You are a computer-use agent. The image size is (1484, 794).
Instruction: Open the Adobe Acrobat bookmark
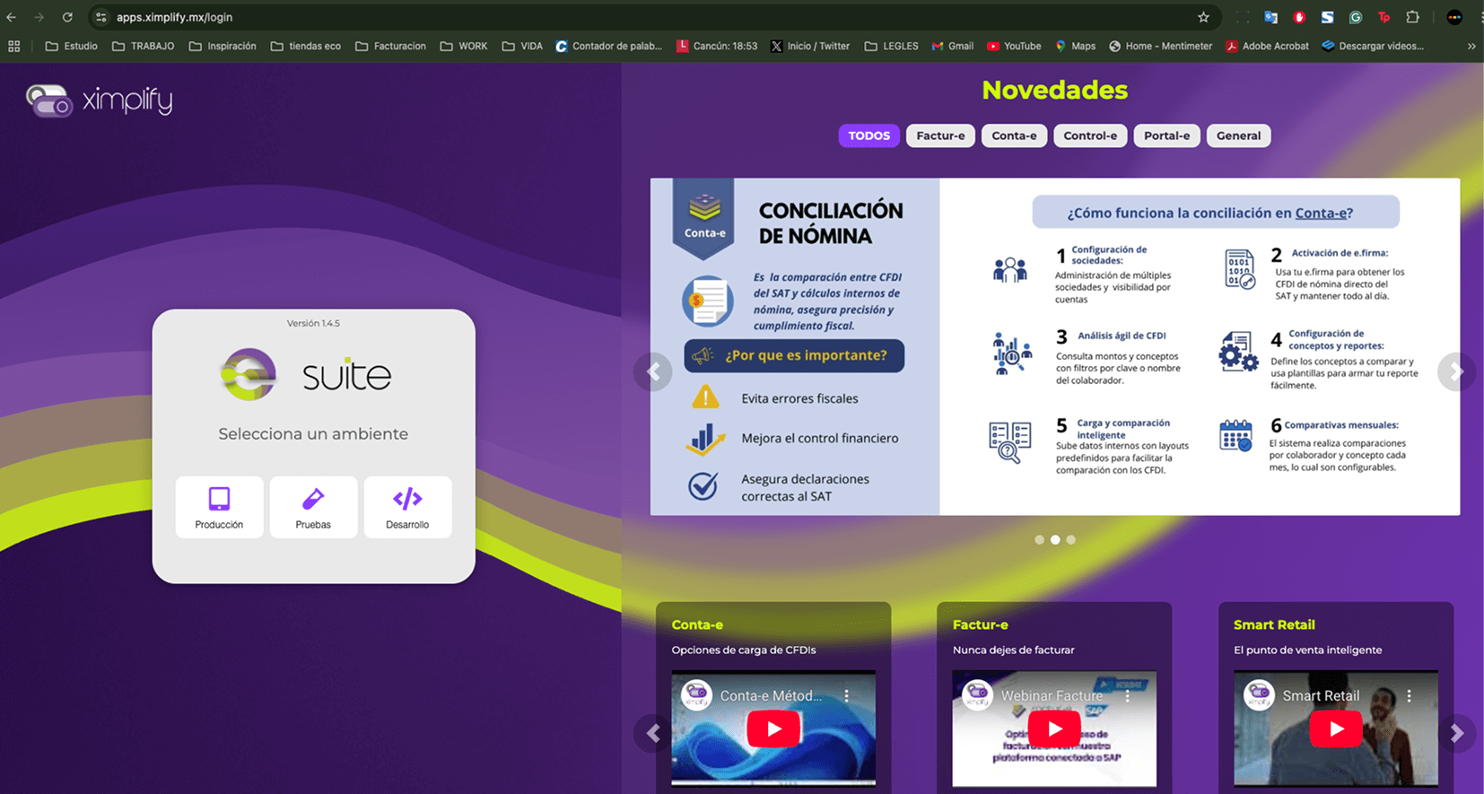(1267, 46)
